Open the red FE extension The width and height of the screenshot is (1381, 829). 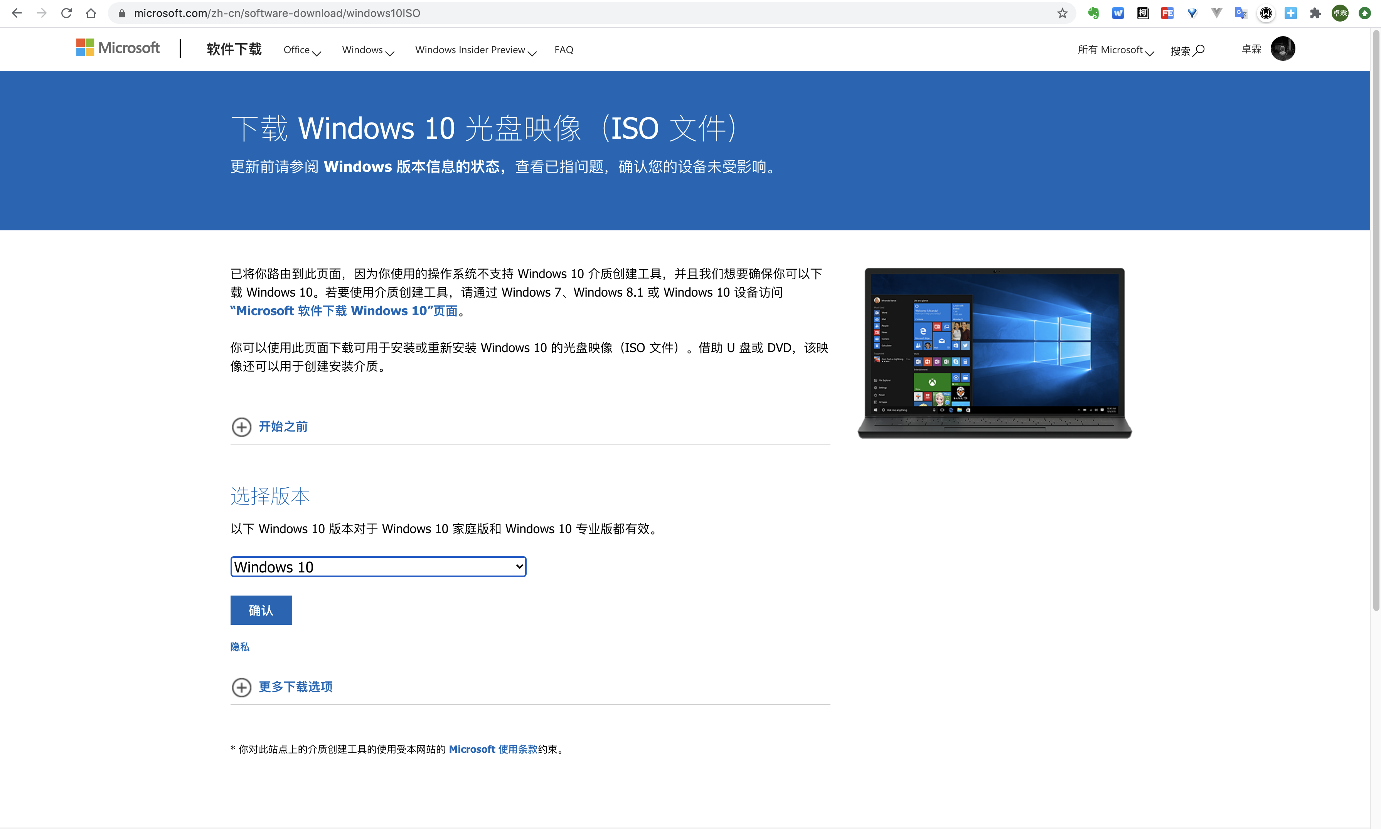1167,13
